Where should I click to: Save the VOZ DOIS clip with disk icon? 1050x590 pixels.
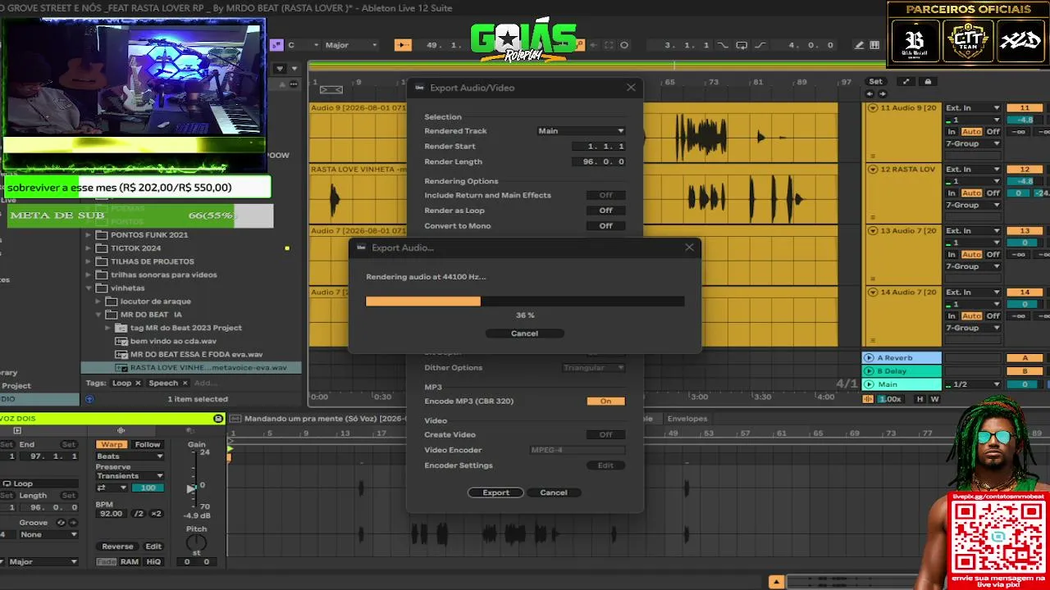click(218, 419)
